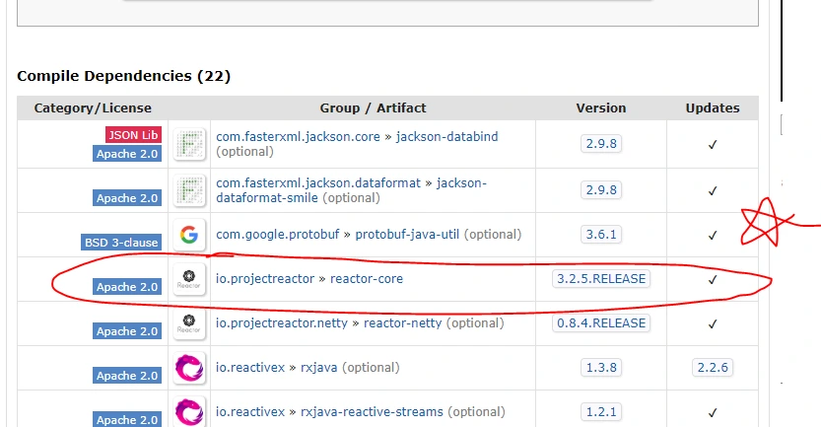Click the Reactor logo beside reactor-core
821x427 pixels.
[x=189, y=279]
